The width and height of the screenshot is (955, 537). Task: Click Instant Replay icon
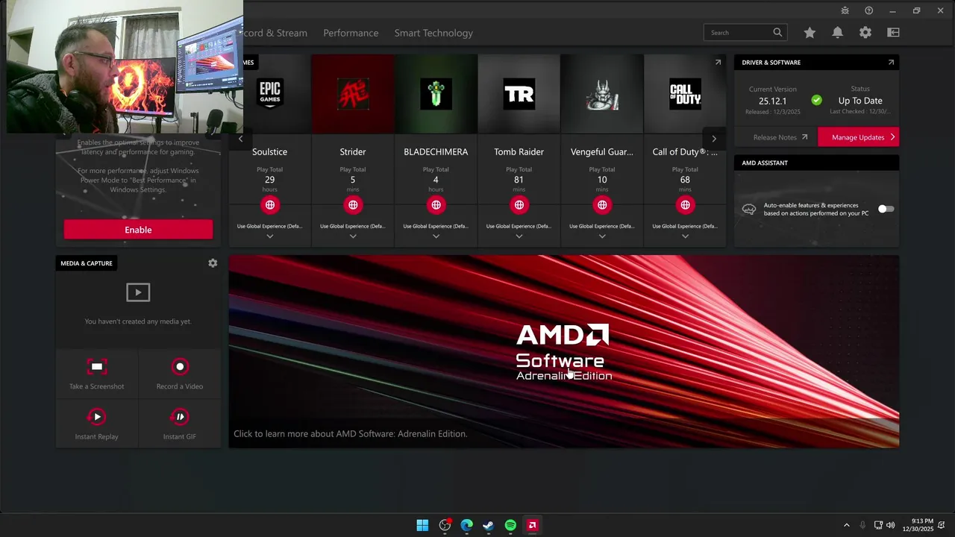click(x=97, y=417)
